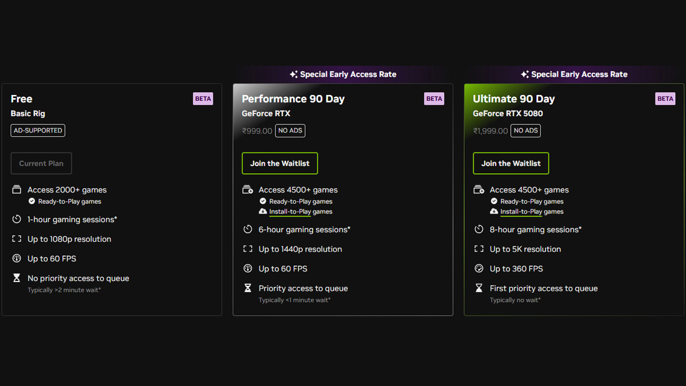Click Join the Waitlist on Ultimate plan
The height and width of the screenshot is (386, 686).
click(511, 164)
